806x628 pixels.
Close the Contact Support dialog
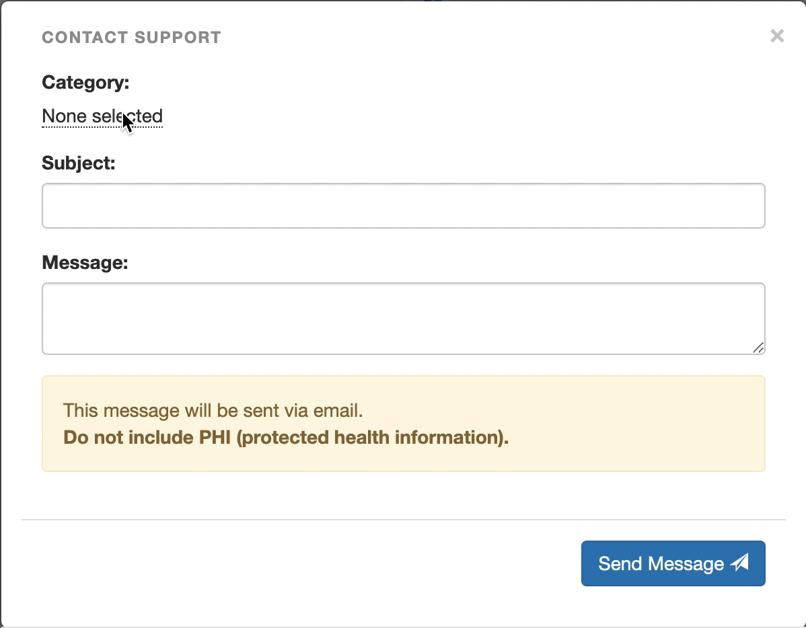tap(777, 36)
